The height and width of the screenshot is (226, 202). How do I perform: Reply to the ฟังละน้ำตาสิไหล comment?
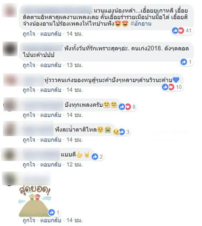51,140
